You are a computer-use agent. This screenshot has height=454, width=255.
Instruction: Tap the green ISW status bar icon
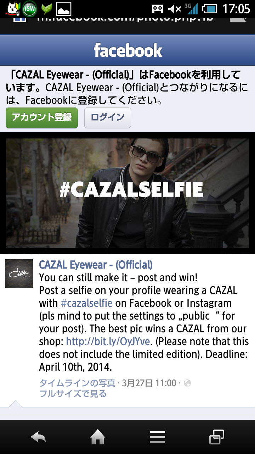pos(30,9)
